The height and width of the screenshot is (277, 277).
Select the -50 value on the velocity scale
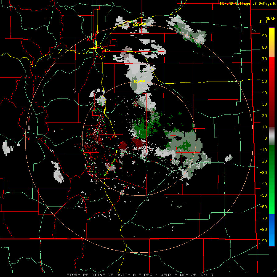[x=263, y=195]
